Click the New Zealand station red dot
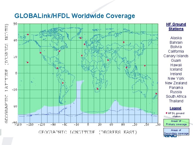 coord(156,94)
